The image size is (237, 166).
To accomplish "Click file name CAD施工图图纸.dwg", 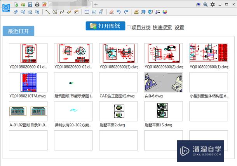I will click(x=117, y=96).
